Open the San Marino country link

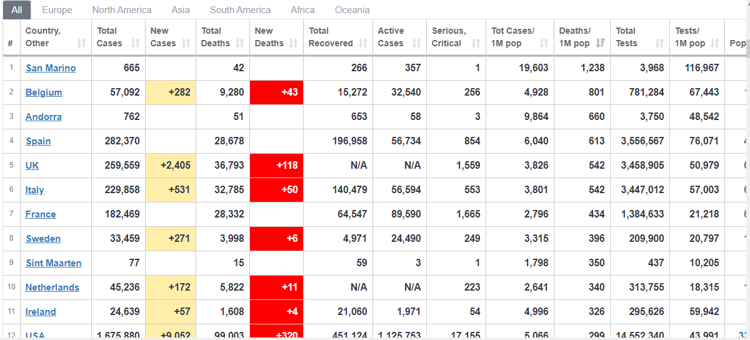point(51,68)
